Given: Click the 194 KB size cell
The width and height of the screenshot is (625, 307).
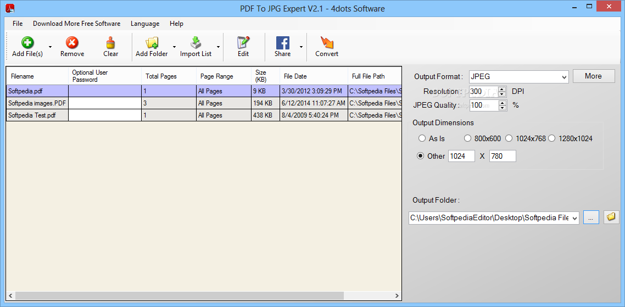Looking at the screenshot, I should click(265, 103).
